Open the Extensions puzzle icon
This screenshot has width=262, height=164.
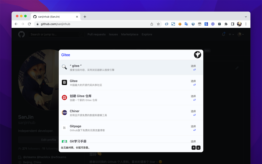pyautogui.click(x=226, y=24)
